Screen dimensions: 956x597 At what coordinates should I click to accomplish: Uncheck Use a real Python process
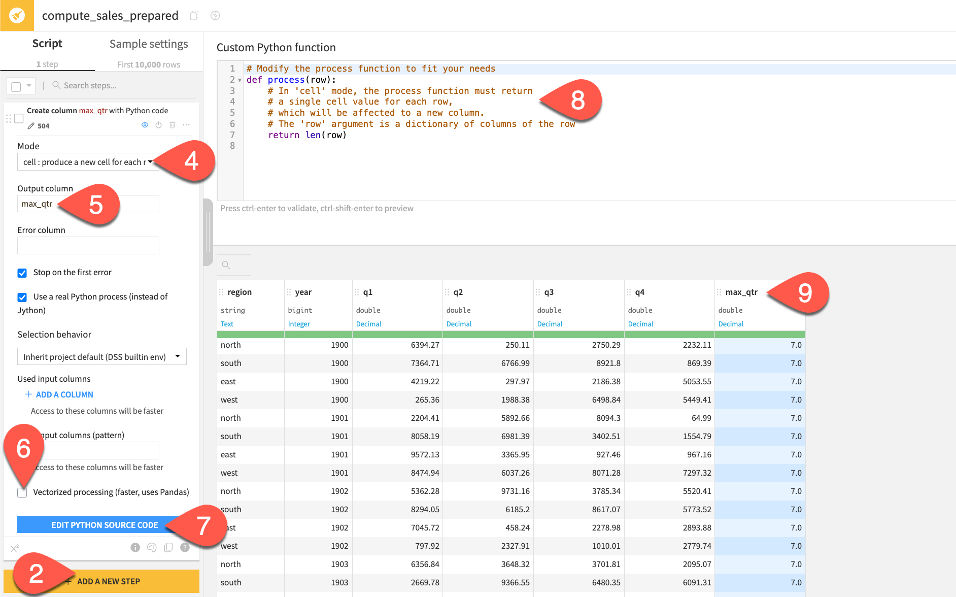pyautogui.click(x=22, y=297)
